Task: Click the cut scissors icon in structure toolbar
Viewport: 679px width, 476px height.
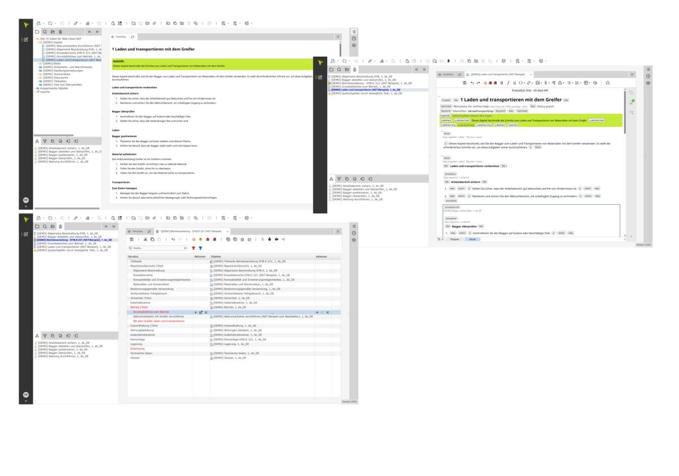Action: (x=145, y=240)
